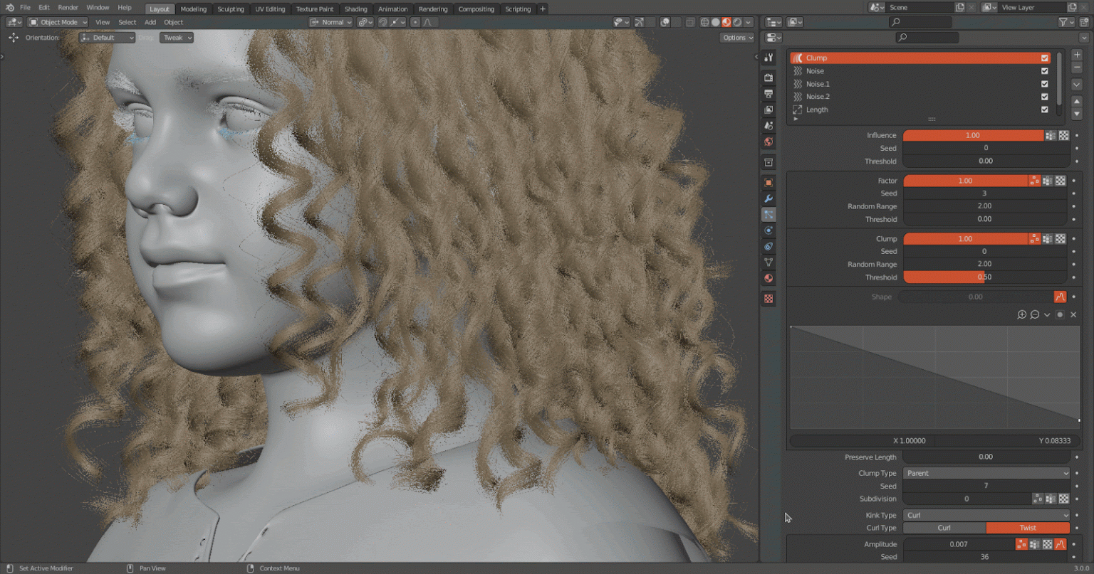Switch to the Sculpting workspace tab
Image resolution: width=1094 pixels, height=574 pixels.
point(231,9)
